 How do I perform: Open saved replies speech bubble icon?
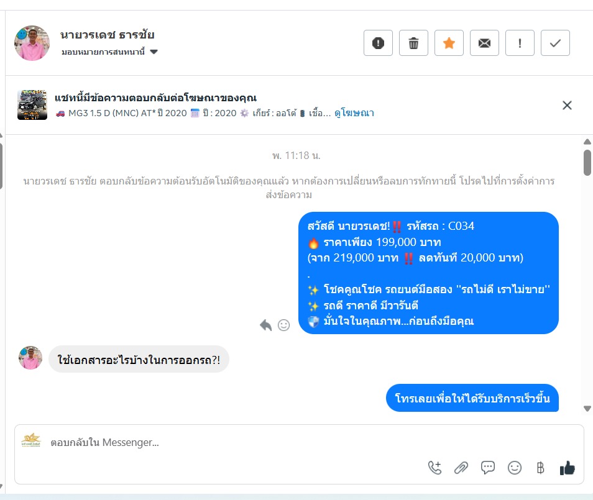point(487,468)
